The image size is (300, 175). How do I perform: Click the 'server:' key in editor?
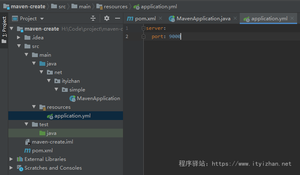point(156,28)
